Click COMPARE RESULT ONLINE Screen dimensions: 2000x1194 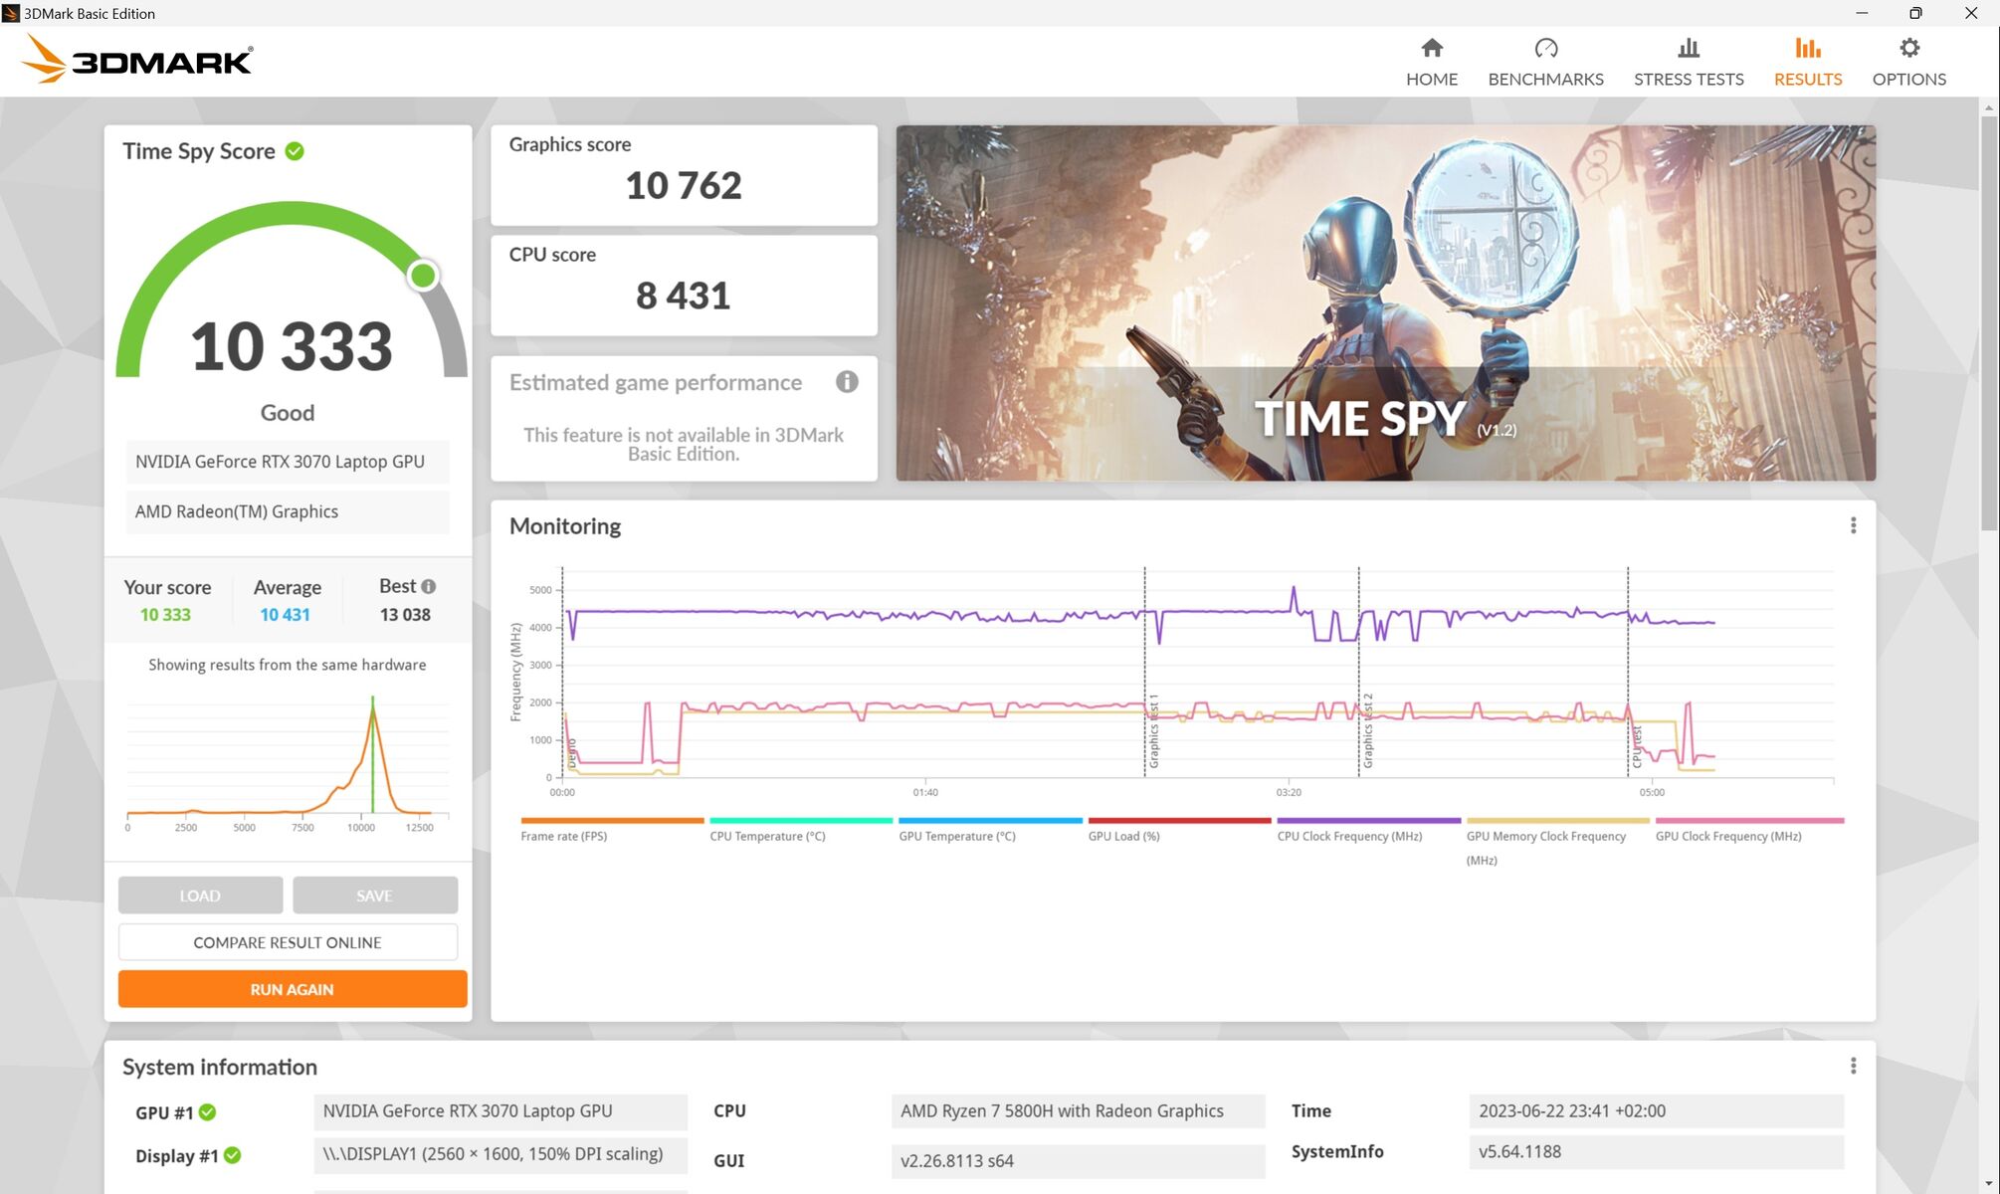pos(288,942)
